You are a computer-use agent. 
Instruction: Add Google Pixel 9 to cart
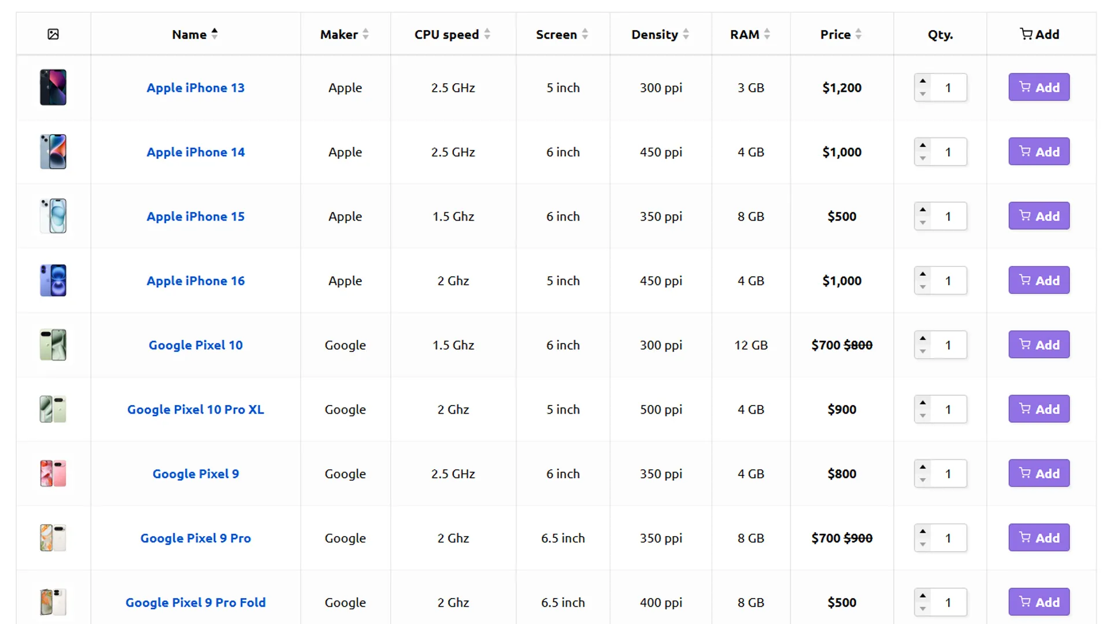[1039, 473]
